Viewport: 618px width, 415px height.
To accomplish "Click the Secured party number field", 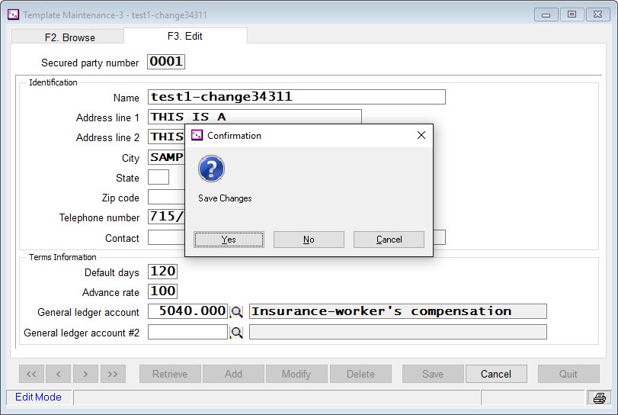I will [166, 63].
